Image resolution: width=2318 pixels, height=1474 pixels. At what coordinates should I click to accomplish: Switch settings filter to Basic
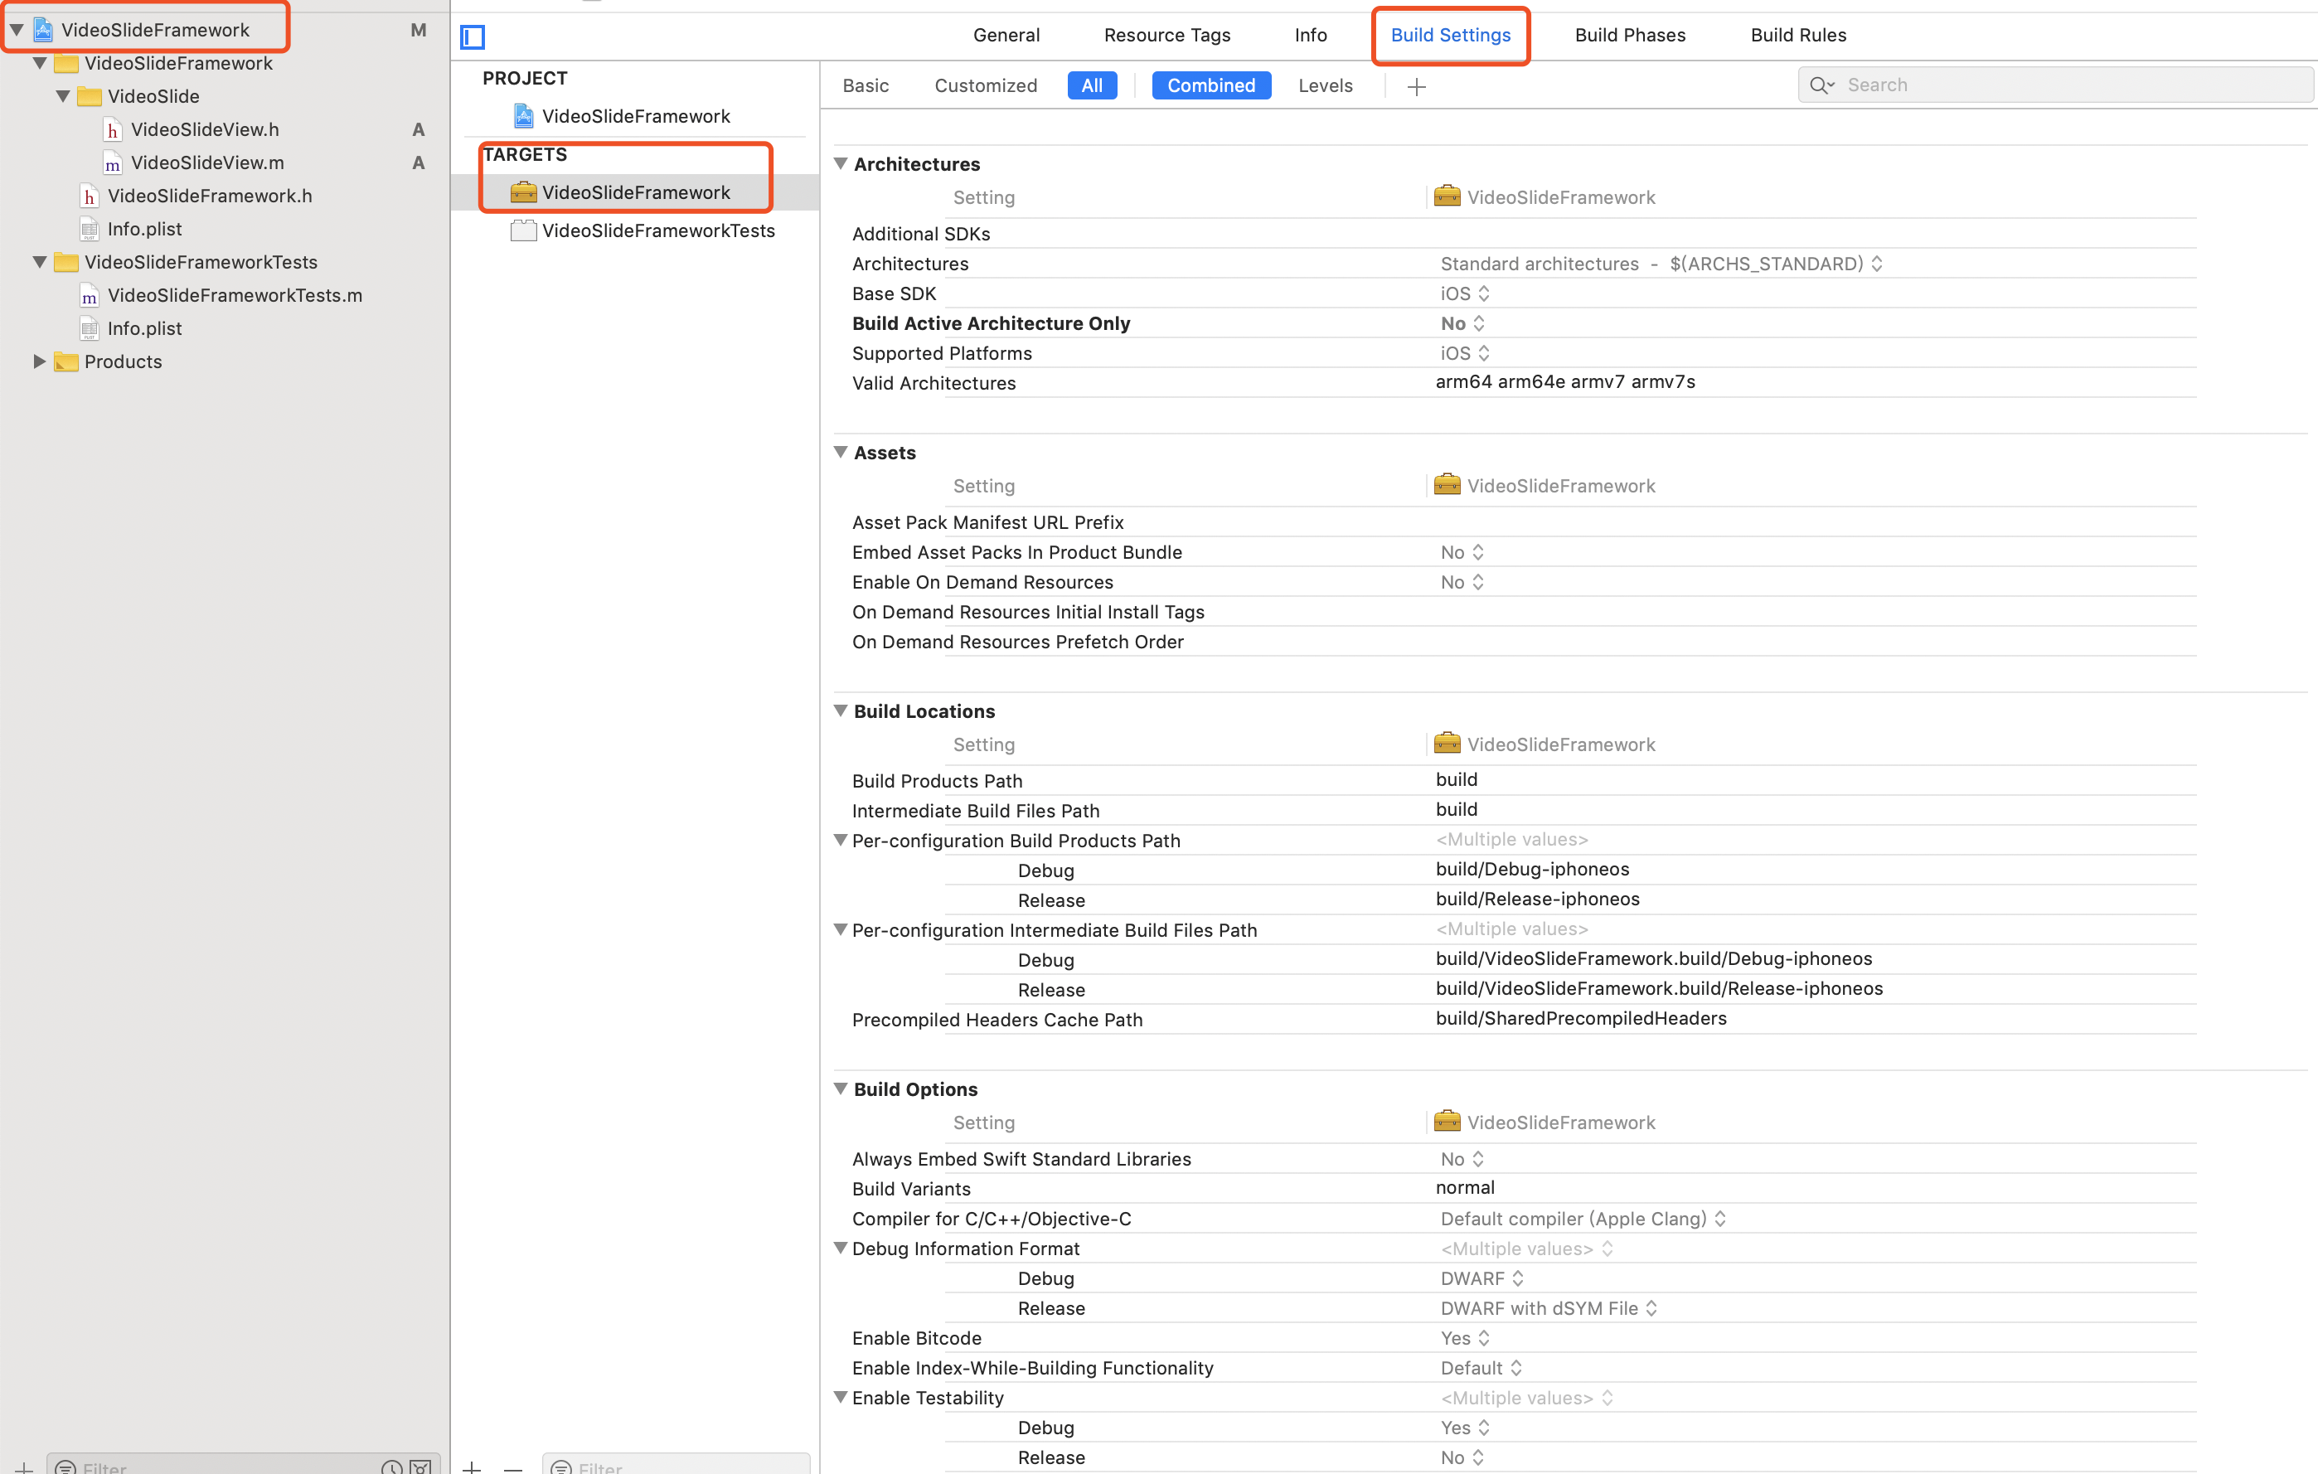(x=866, y=85)
